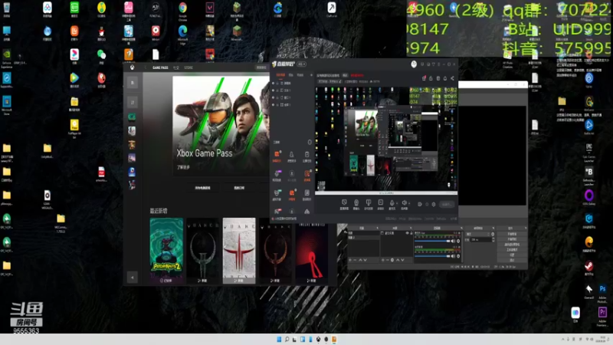
Task: Open gear for lower OBS mixer track
Action: pos(458,256)
